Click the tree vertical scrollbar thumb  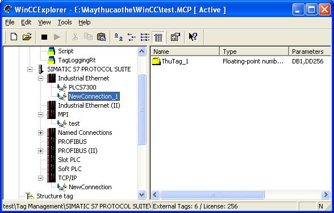[141, 109]
